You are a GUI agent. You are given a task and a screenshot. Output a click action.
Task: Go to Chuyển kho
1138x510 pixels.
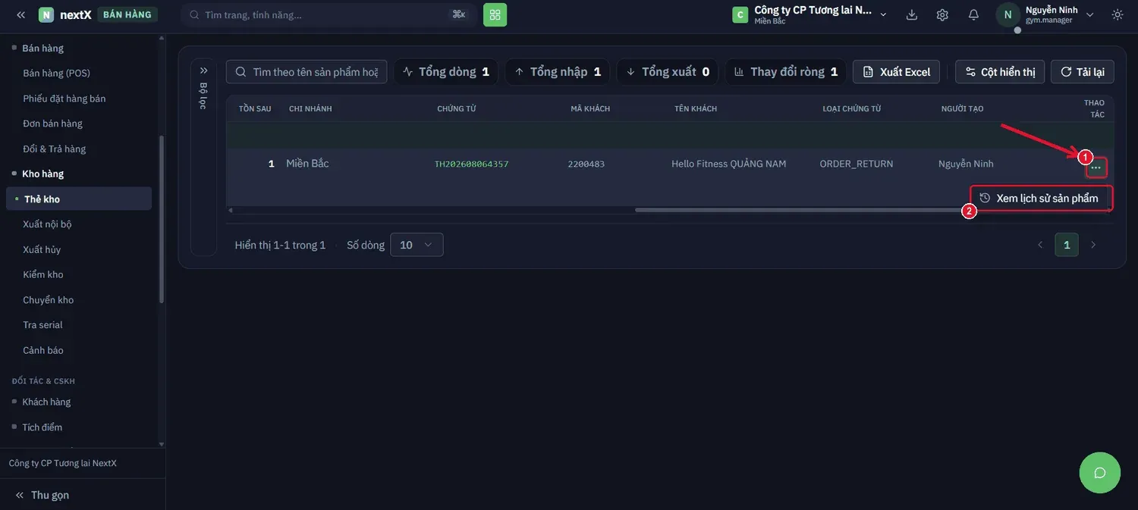[x=49, y=300]
